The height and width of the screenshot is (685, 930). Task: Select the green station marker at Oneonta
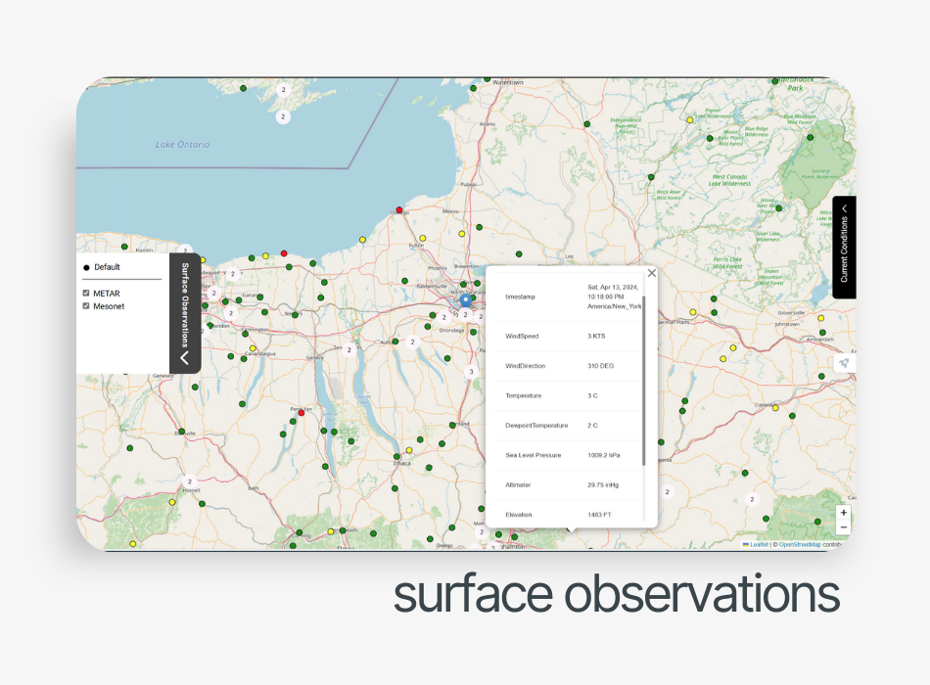(x=661, y=442)
